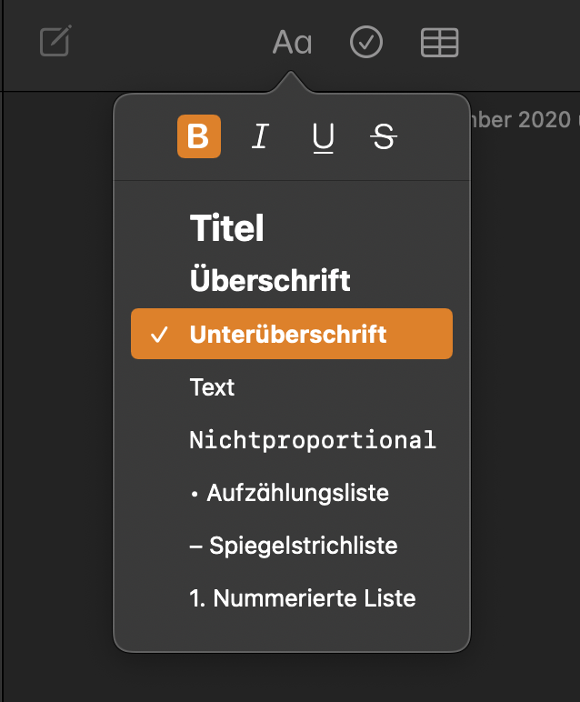Click the compose new note icon

pos(55,42)
